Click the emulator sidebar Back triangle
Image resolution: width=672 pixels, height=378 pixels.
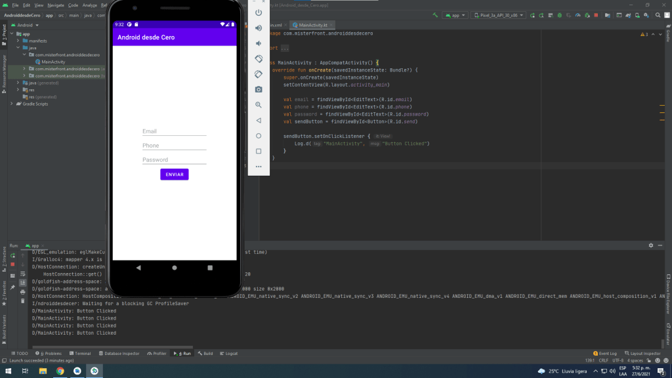pos(259,121)
